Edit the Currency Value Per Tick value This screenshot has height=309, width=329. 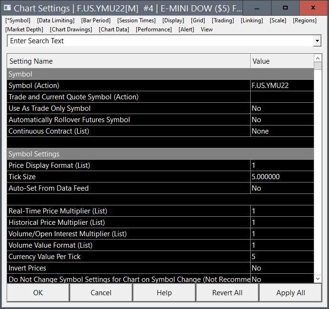282,257
